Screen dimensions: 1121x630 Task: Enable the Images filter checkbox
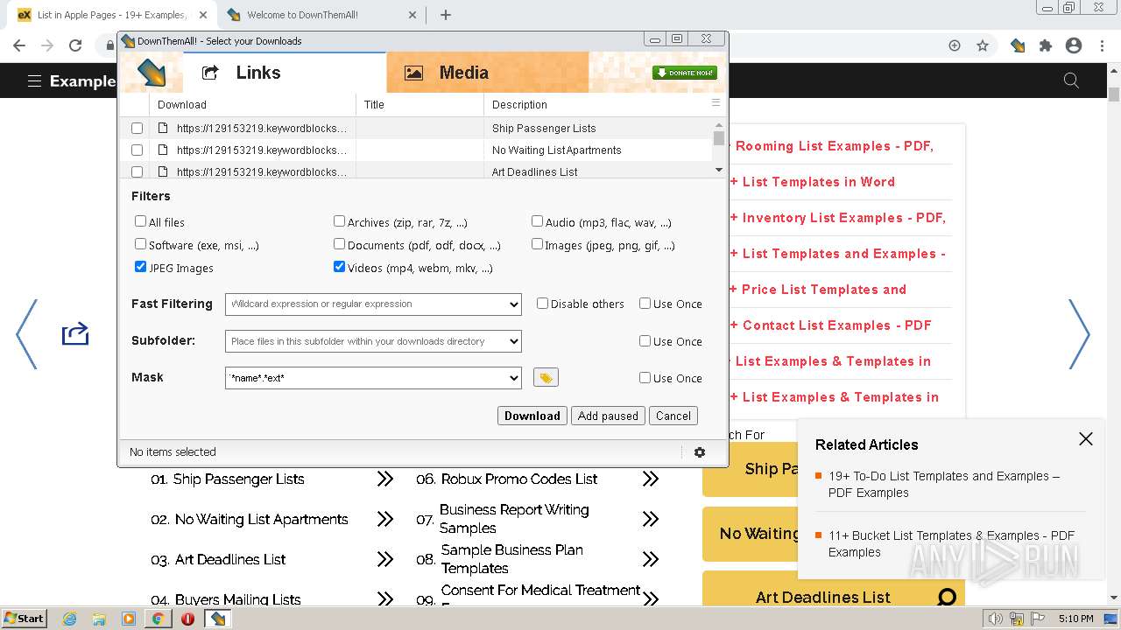tap(537, 244)
